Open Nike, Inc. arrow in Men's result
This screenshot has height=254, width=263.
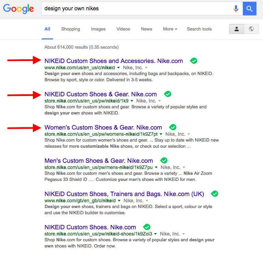click(184, 167)
